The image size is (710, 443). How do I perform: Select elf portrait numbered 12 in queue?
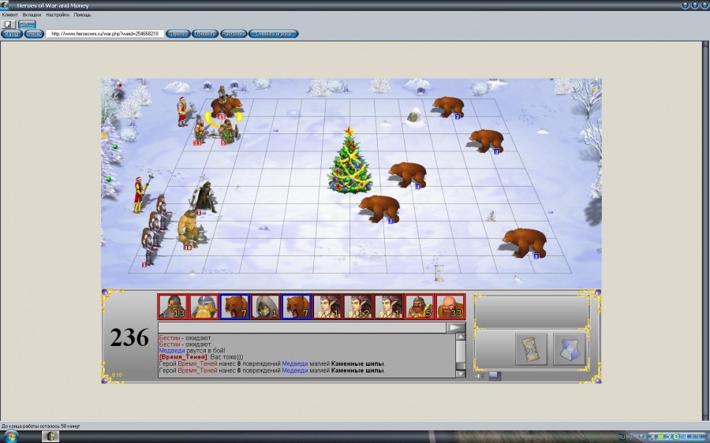pos(357,307)
